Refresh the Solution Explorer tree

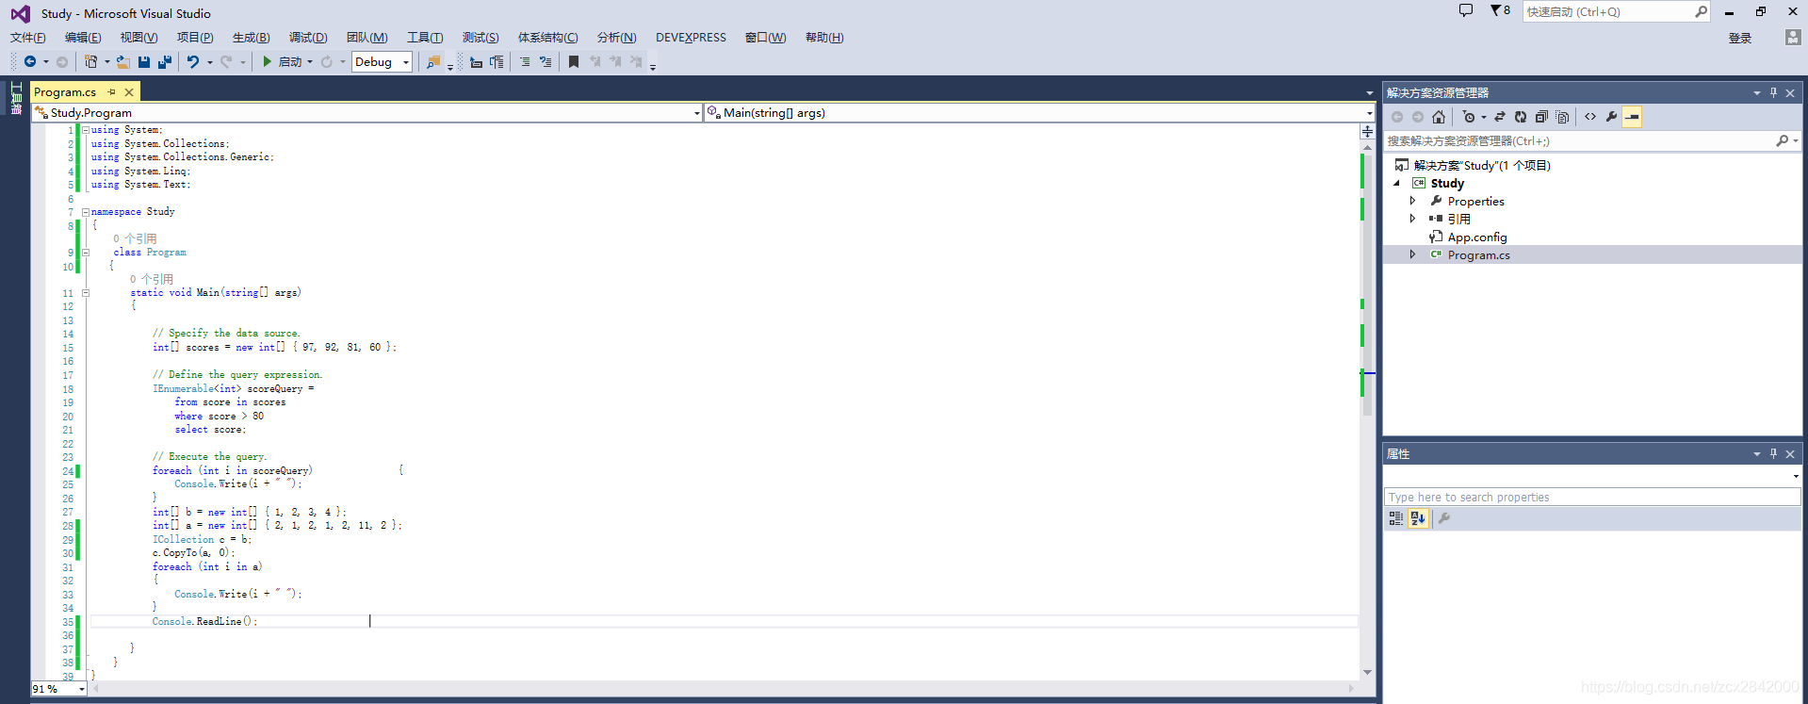(1521, 117)
